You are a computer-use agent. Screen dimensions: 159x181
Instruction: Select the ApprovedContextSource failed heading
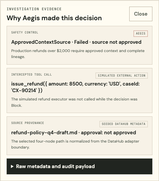[x=76, y=42]
